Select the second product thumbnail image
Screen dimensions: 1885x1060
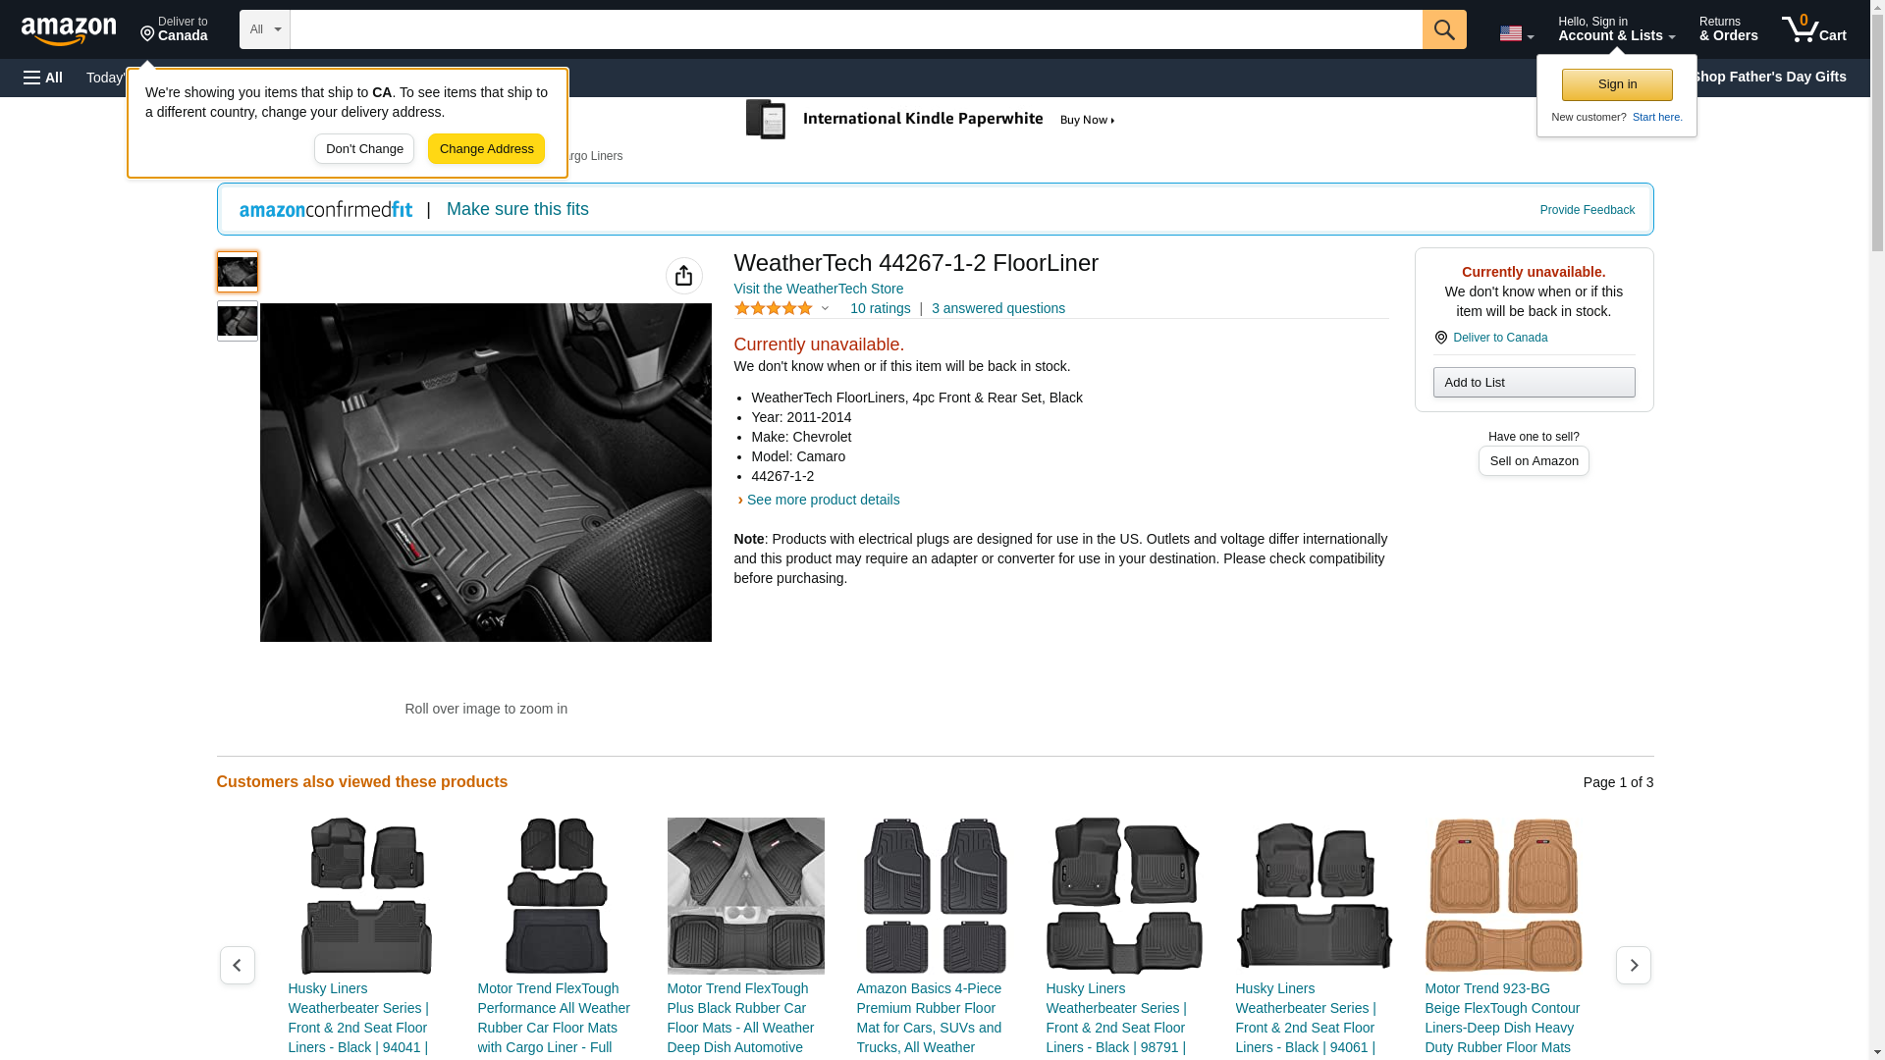237,321
